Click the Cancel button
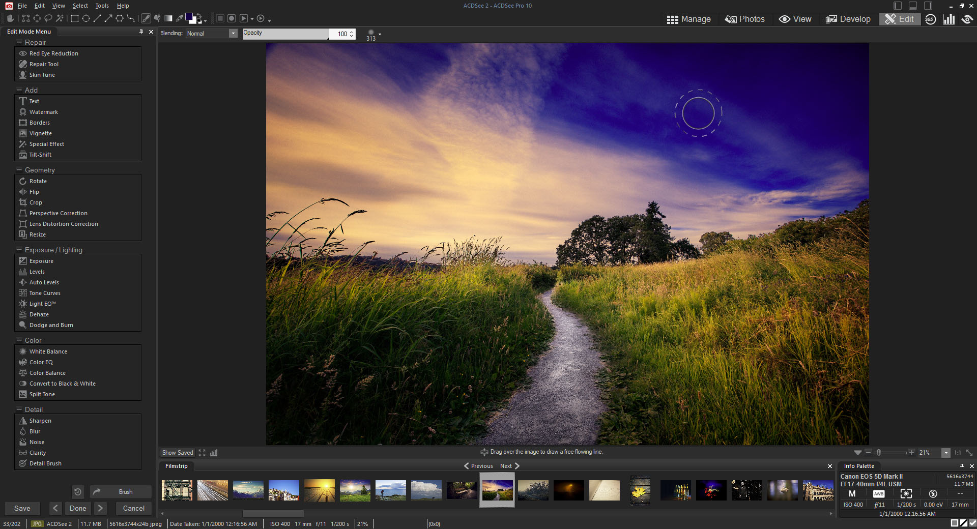 133,508
